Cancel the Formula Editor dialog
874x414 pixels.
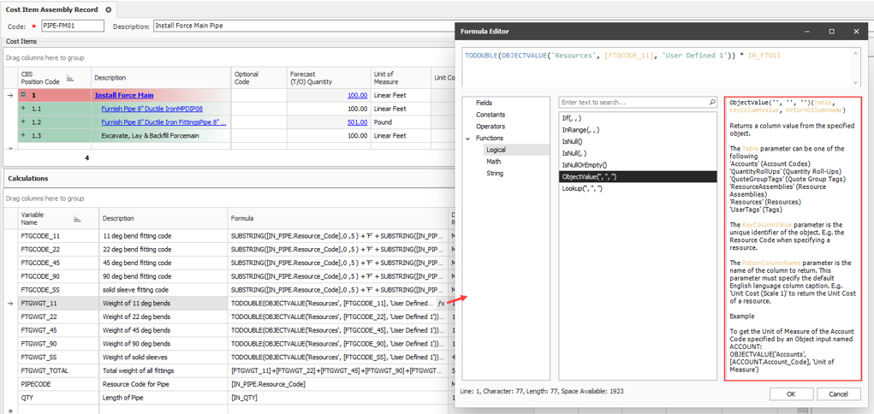[x=838, y=394]
